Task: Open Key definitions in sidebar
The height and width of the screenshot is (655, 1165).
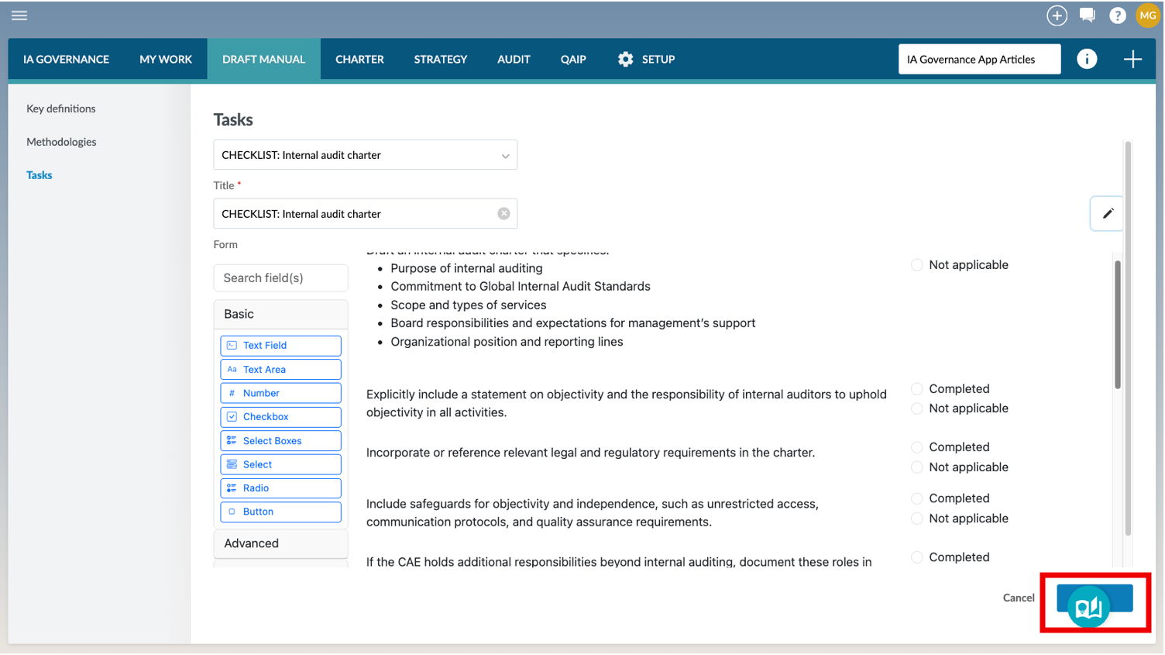Action: pos(61,109)
